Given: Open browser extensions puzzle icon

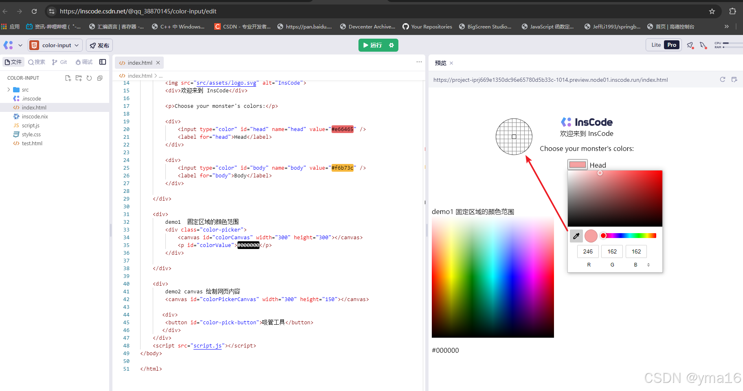Looking at the screenshot, I should pyautogui.click(x=733, y=11).
